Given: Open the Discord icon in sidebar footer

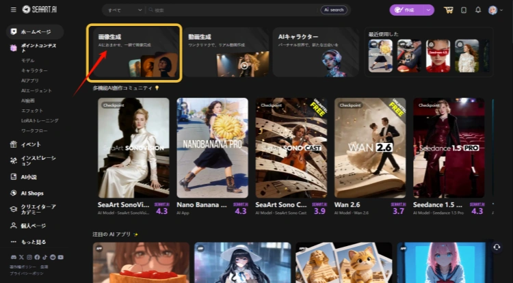Looking at the screenshot, I should (14, 257).
